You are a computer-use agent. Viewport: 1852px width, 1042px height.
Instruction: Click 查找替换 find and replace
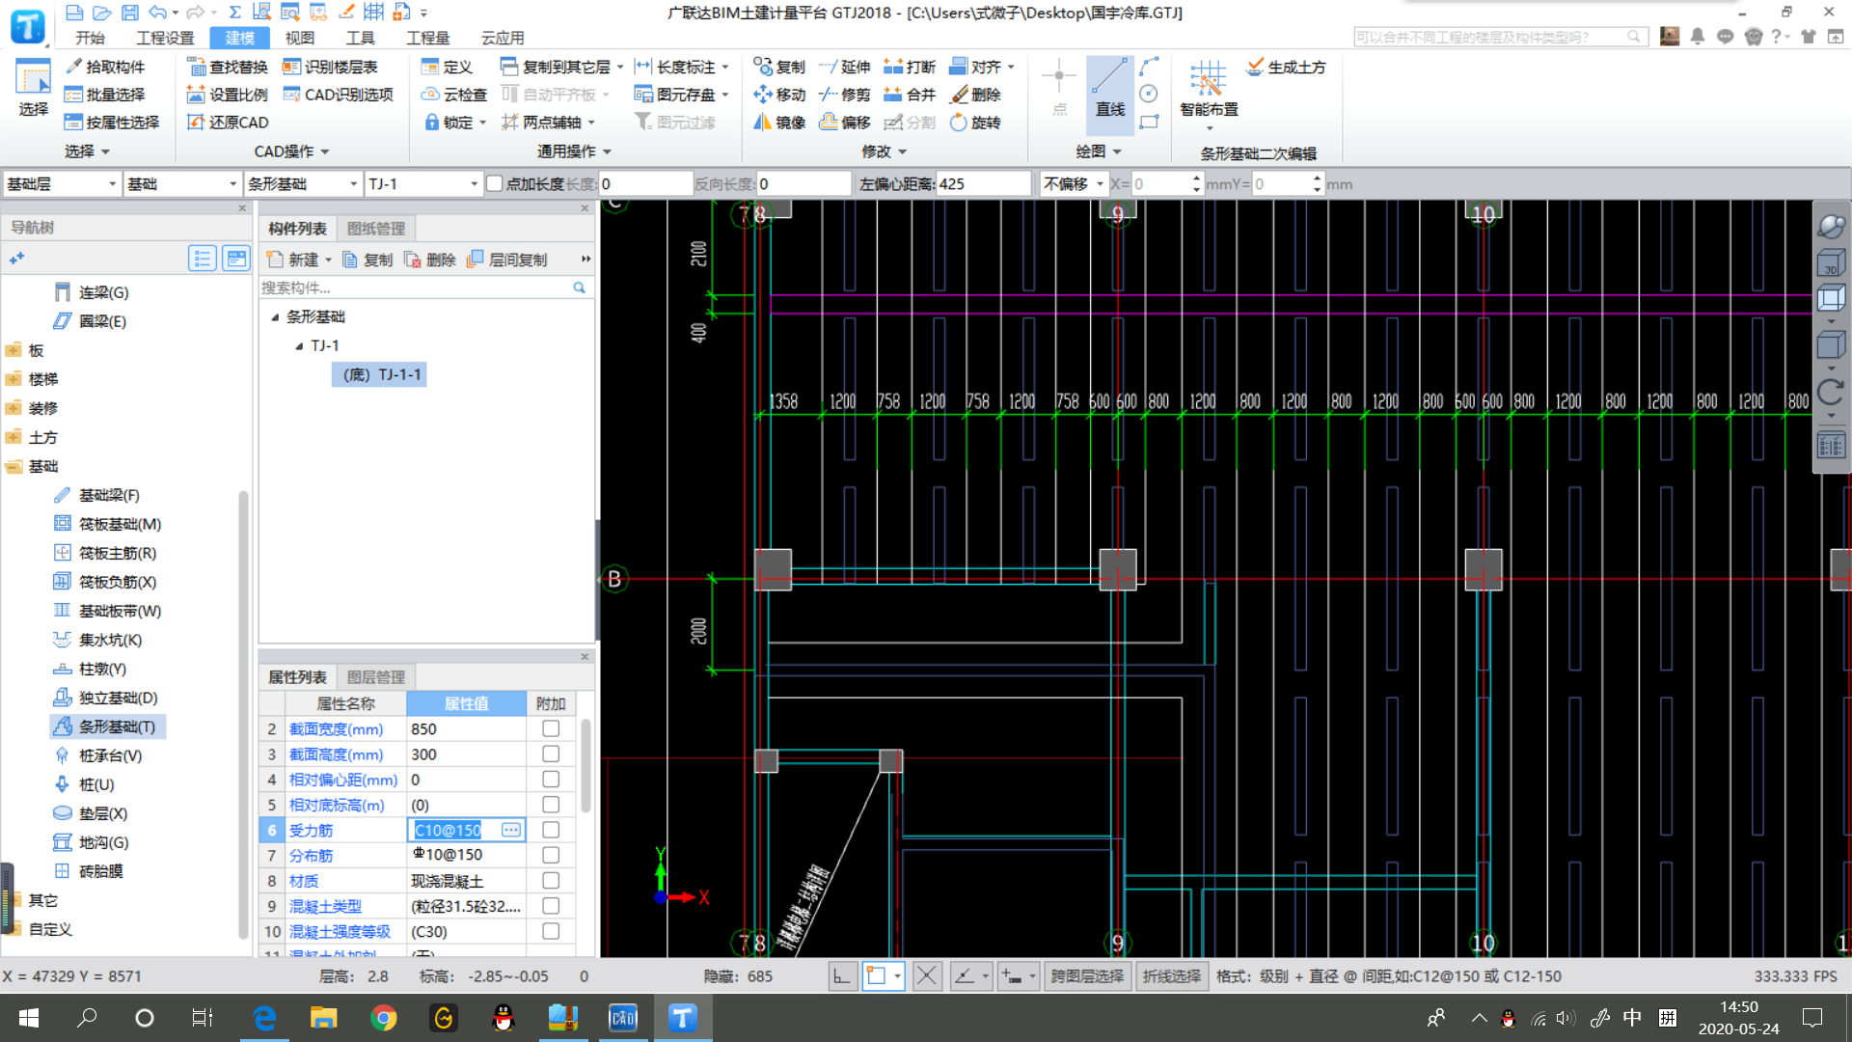tap(228, 67)
